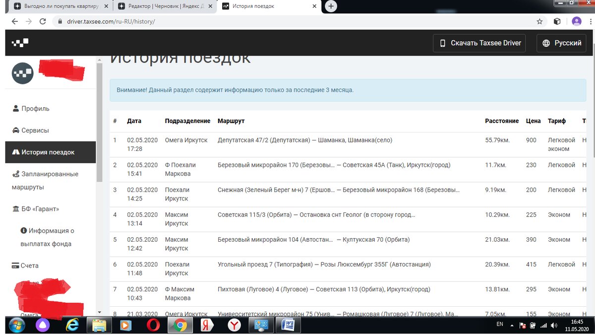The image size is (595, 335).
Task: Click the Цена column header
Action: 534,121
